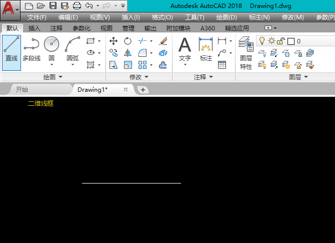The image size is (335, 243).
Task: Click the Offset tool icon
Action: [x=163, y=65]
